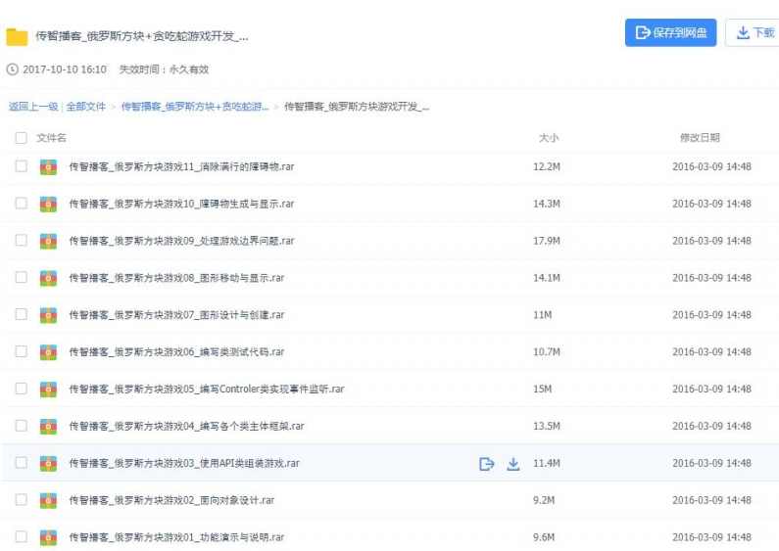Image resolution: width=779 pixels, height=551 pixels.
Task: Go back via 返回上一级 link
Action: [33, 107]
